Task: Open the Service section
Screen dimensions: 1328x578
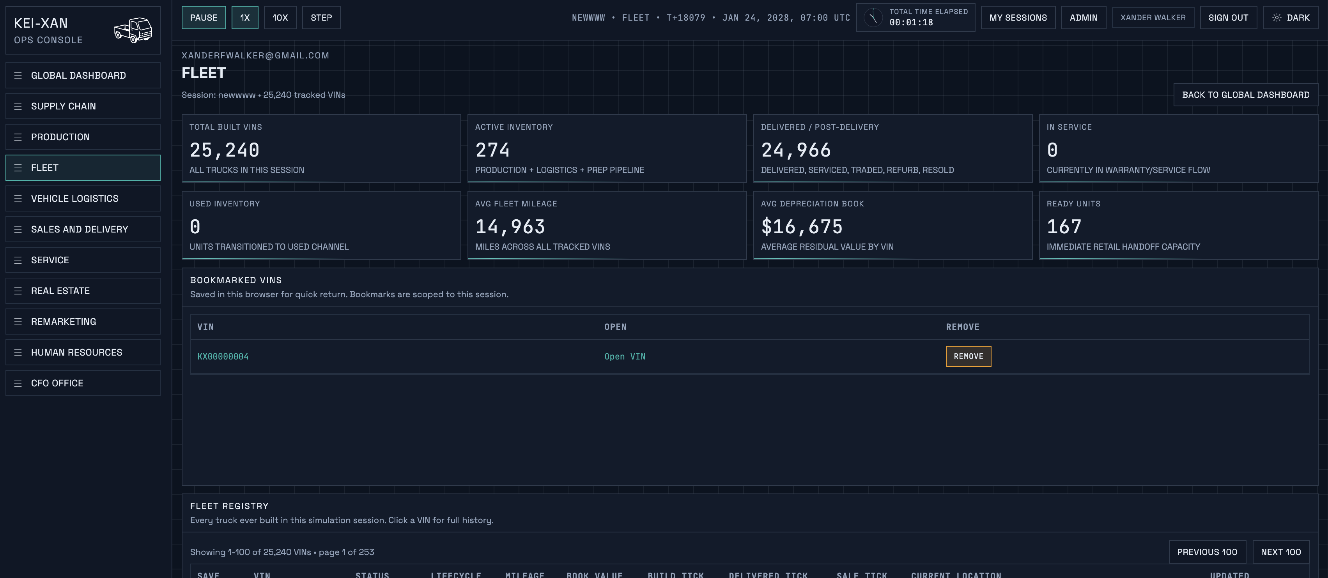Action: (x=83, y=260)
